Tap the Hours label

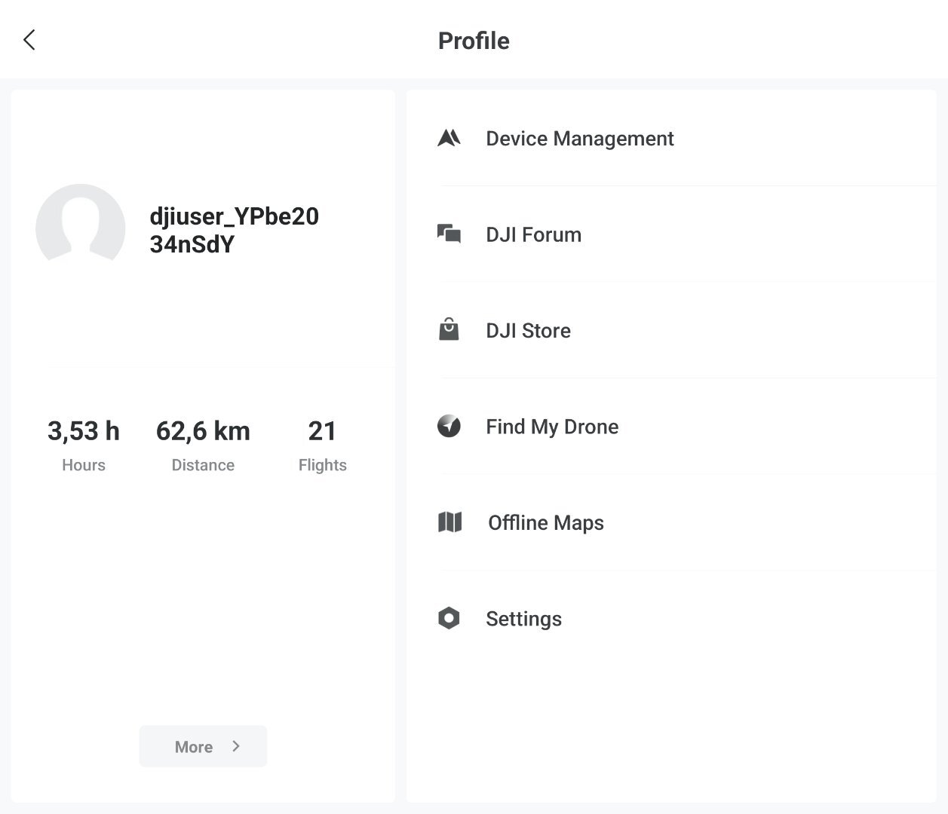point(84,465)
